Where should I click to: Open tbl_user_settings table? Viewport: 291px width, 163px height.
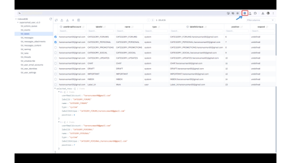pos(29,73)
